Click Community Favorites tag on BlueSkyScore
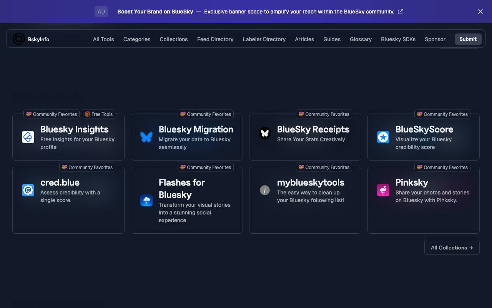Viewport: 492px width, 308px height. click(x=442, y=114)
